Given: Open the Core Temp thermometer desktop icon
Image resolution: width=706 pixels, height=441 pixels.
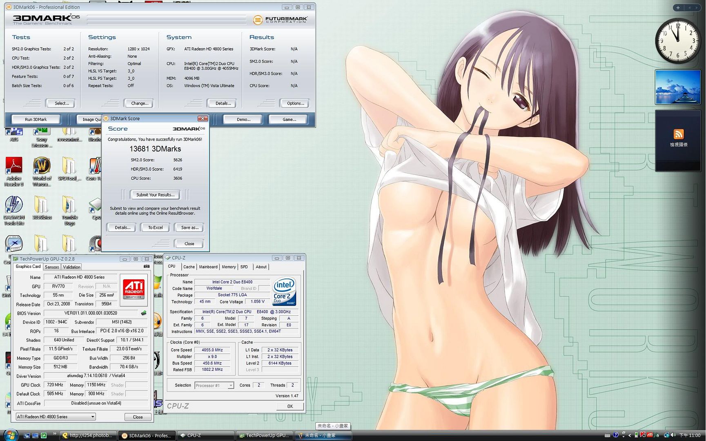Looking at the screenshot, I should [x=94, y=169].
